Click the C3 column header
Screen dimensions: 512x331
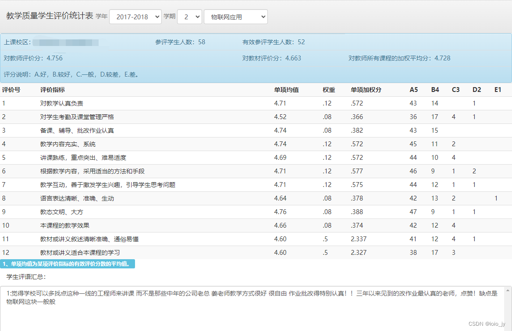tap(456, 90)
